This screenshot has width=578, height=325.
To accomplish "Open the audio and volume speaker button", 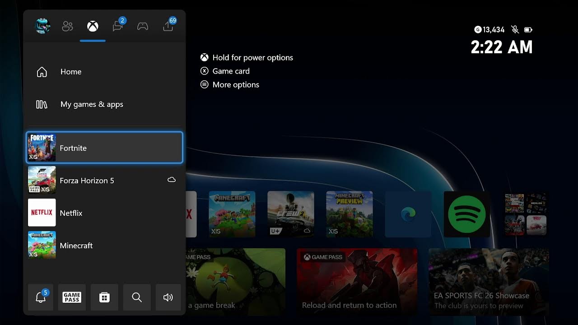I will 168,297.
